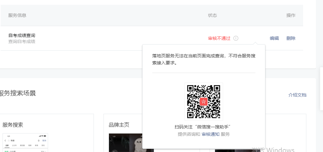Click the 服务信息 column header
This screenshot has width=323, height=152.
pyautogui.click(x=17, y=15)
